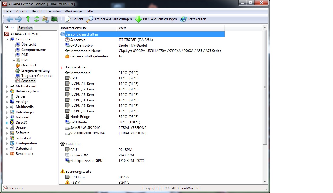Select Übersicht in the tree

(28, 44)
